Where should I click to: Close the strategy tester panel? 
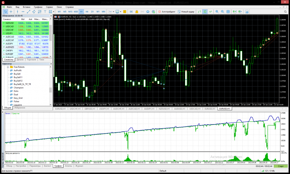pyautogui.click(x=3, y=112)
